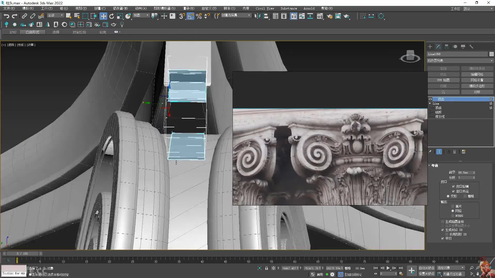The height and width of the screenshot is (278, 495).
Task: Toggle Show End Result in modifier stack
Action: (439, 152)
